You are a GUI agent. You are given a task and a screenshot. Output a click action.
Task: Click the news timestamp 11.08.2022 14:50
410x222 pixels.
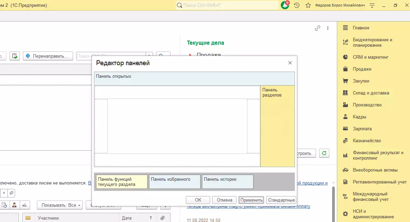click(x=204, y=220)
